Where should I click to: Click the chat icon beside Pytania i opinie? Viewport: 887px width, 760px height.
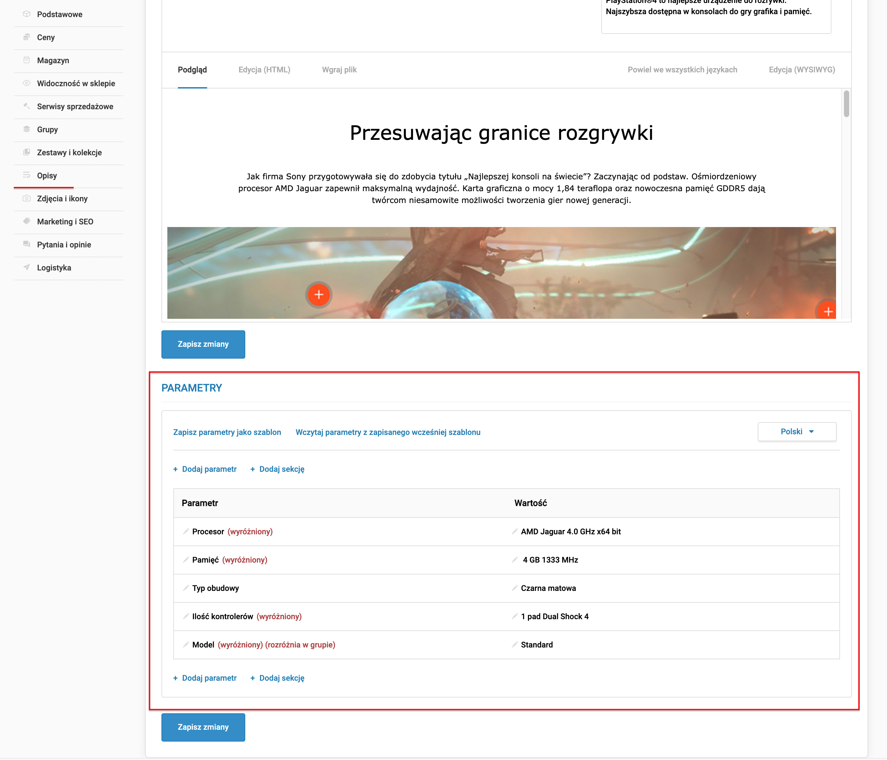27,244
